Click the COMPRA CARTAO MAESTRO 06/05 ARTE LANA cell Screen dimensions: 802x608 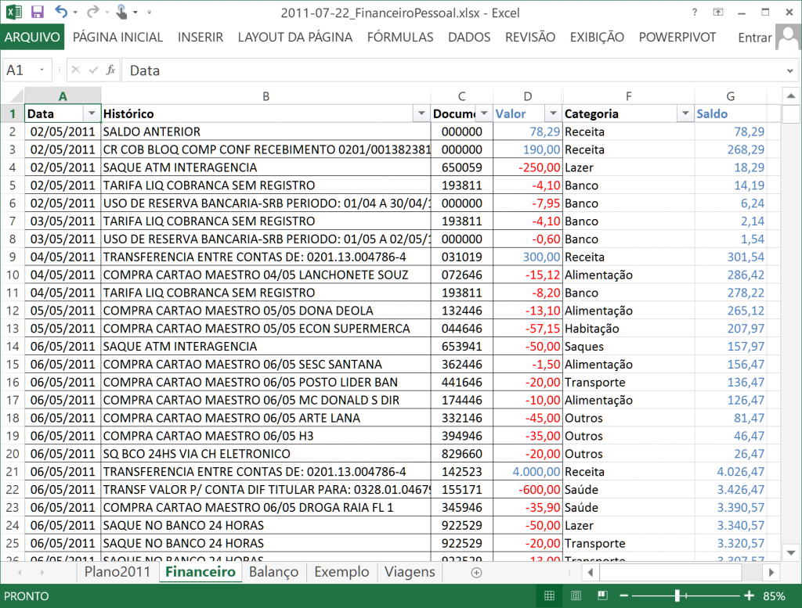(x=266, y=418)
